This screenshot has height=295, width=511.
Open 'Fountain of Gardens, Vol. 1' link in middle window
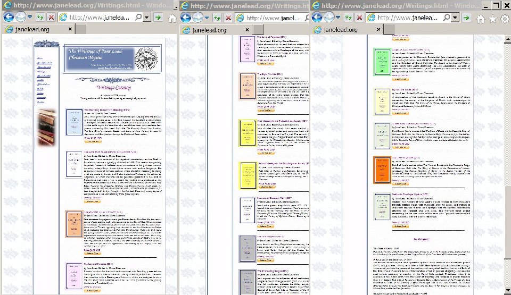coord(274,198)
